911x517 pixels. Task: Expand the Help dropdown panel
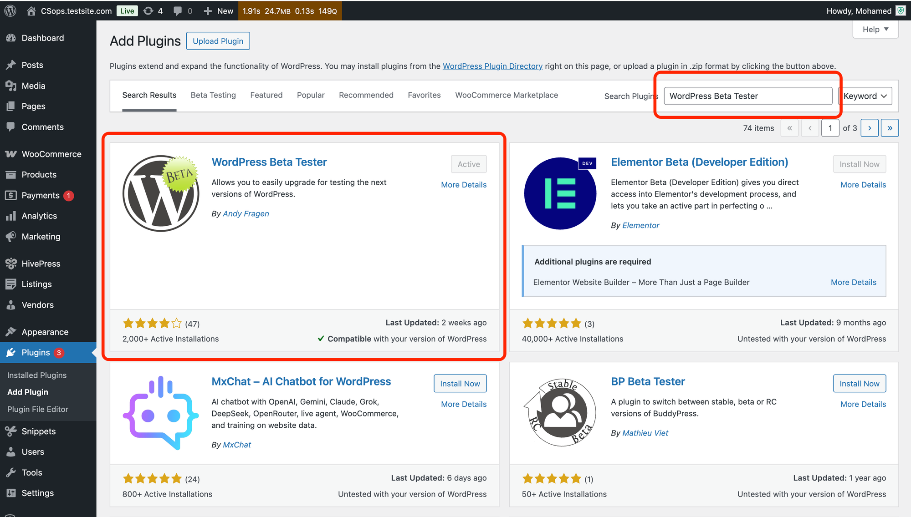coord(875,29)
